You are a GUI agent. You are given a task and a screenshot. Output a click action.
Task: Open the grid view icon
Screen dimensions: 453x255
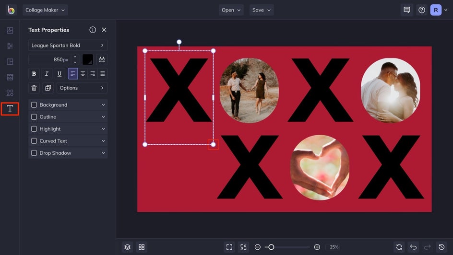coord(142,247)
